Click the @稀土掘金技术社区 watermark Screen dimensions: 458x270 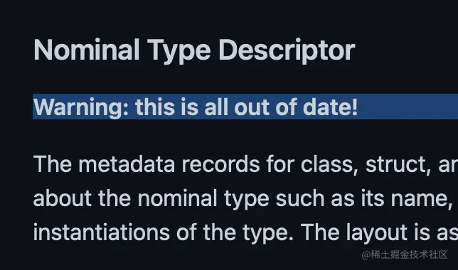click(x=404, y=255)
